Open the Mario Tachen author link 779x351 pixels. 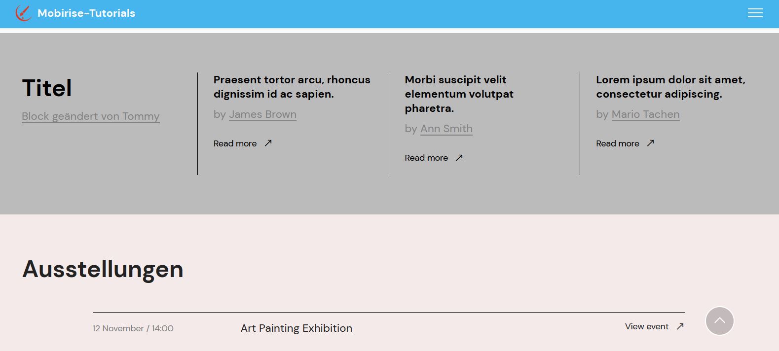click(645, 114)
